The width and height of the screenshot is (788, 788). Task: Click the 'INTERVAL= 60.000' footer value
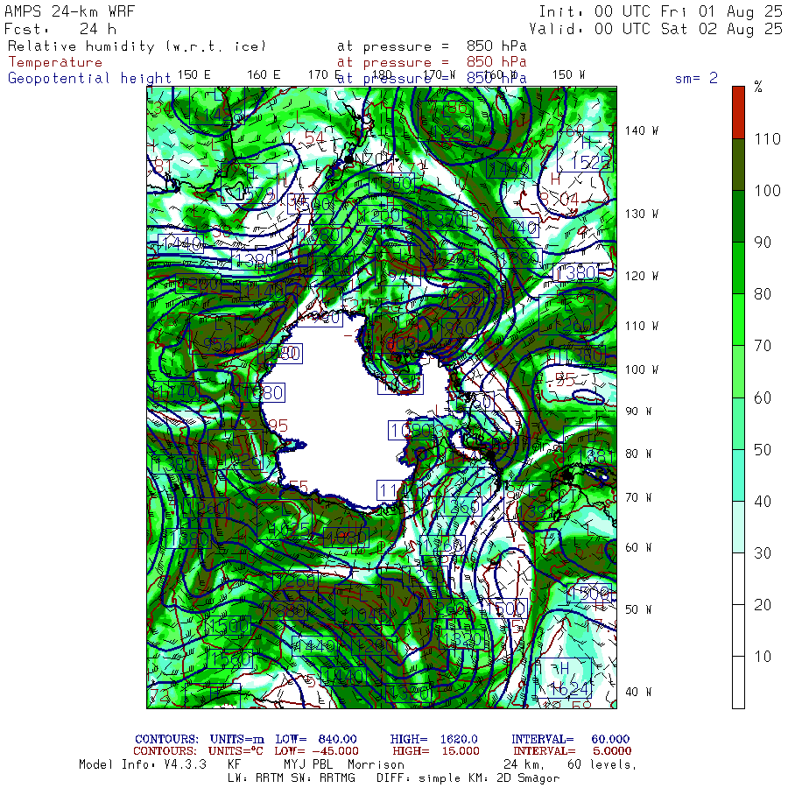[571, 740]
